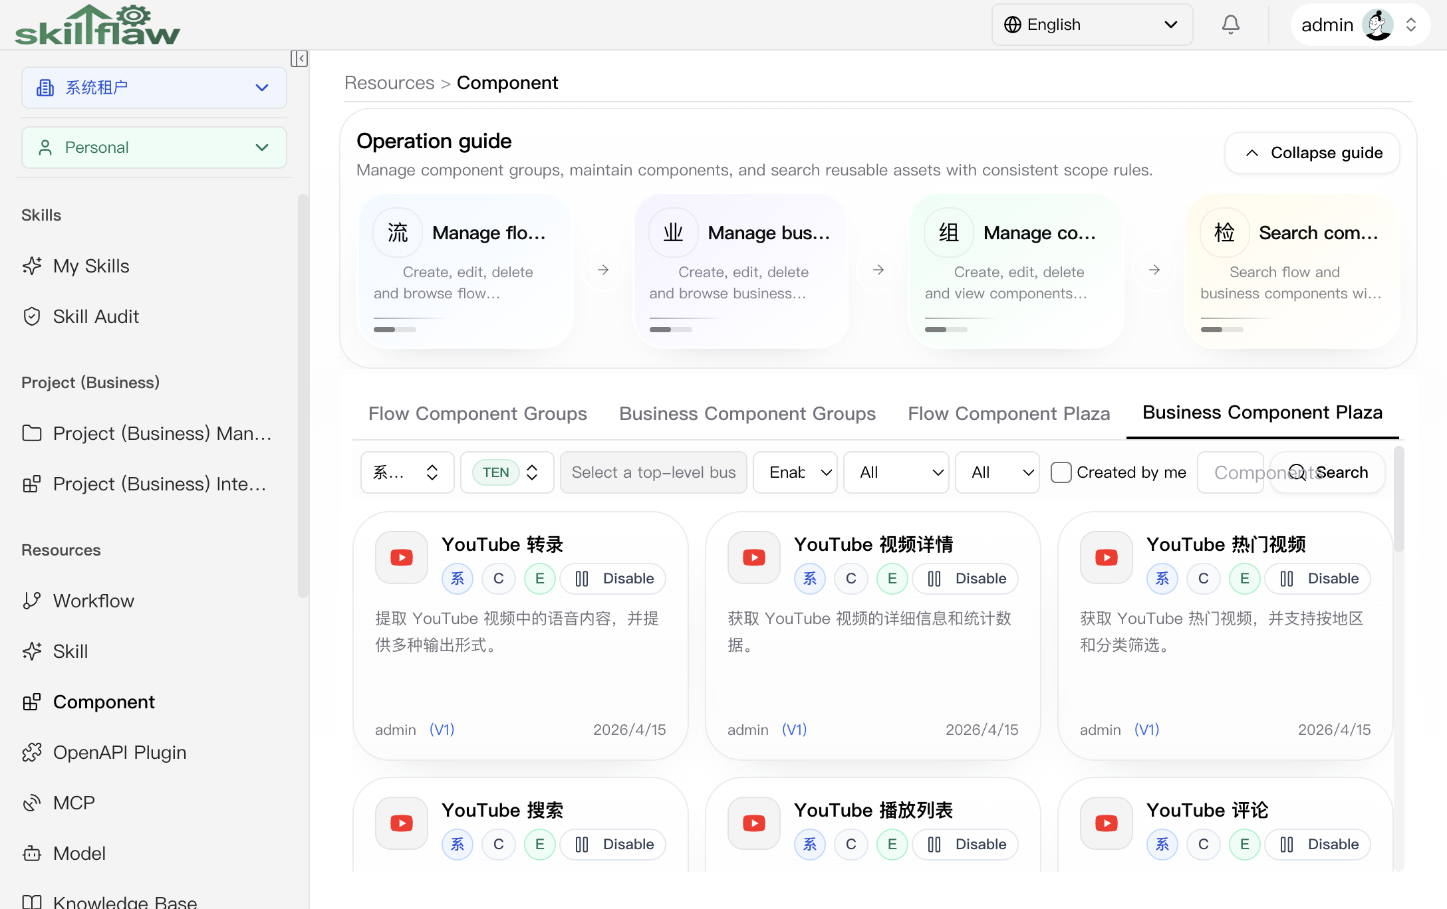
Task: Click the admin avatar image
Action: (1378, 25)
